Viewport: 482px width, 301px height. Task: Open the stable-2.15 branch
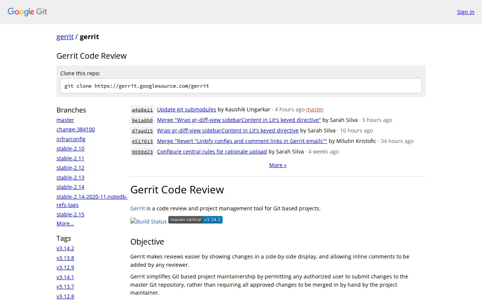pos(70,214)
